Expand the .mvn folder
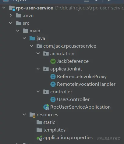The width and height of the screenshot is (124, 144). pyautogui.click(x=11, y=16)
